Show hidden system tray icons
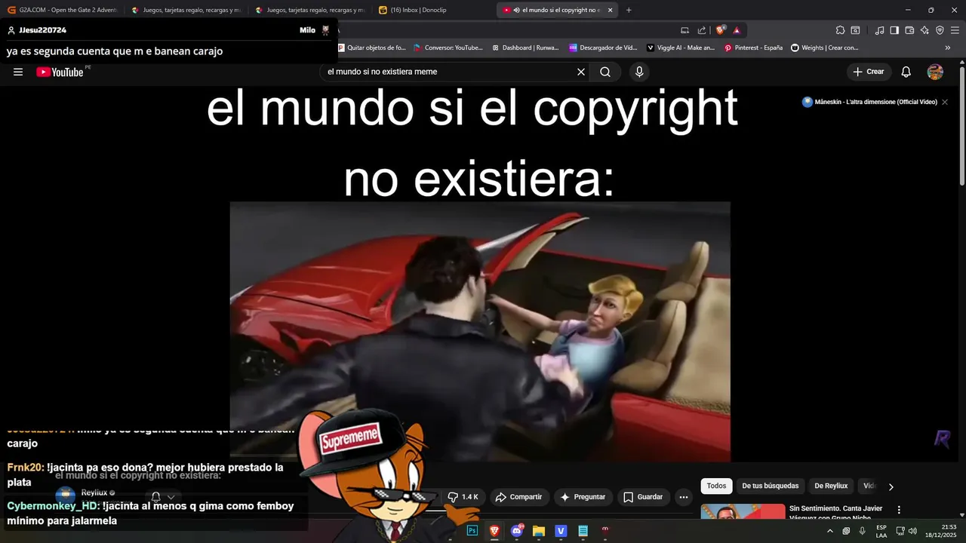This screenshot has height=543, width=966. [x=830, y=531]
